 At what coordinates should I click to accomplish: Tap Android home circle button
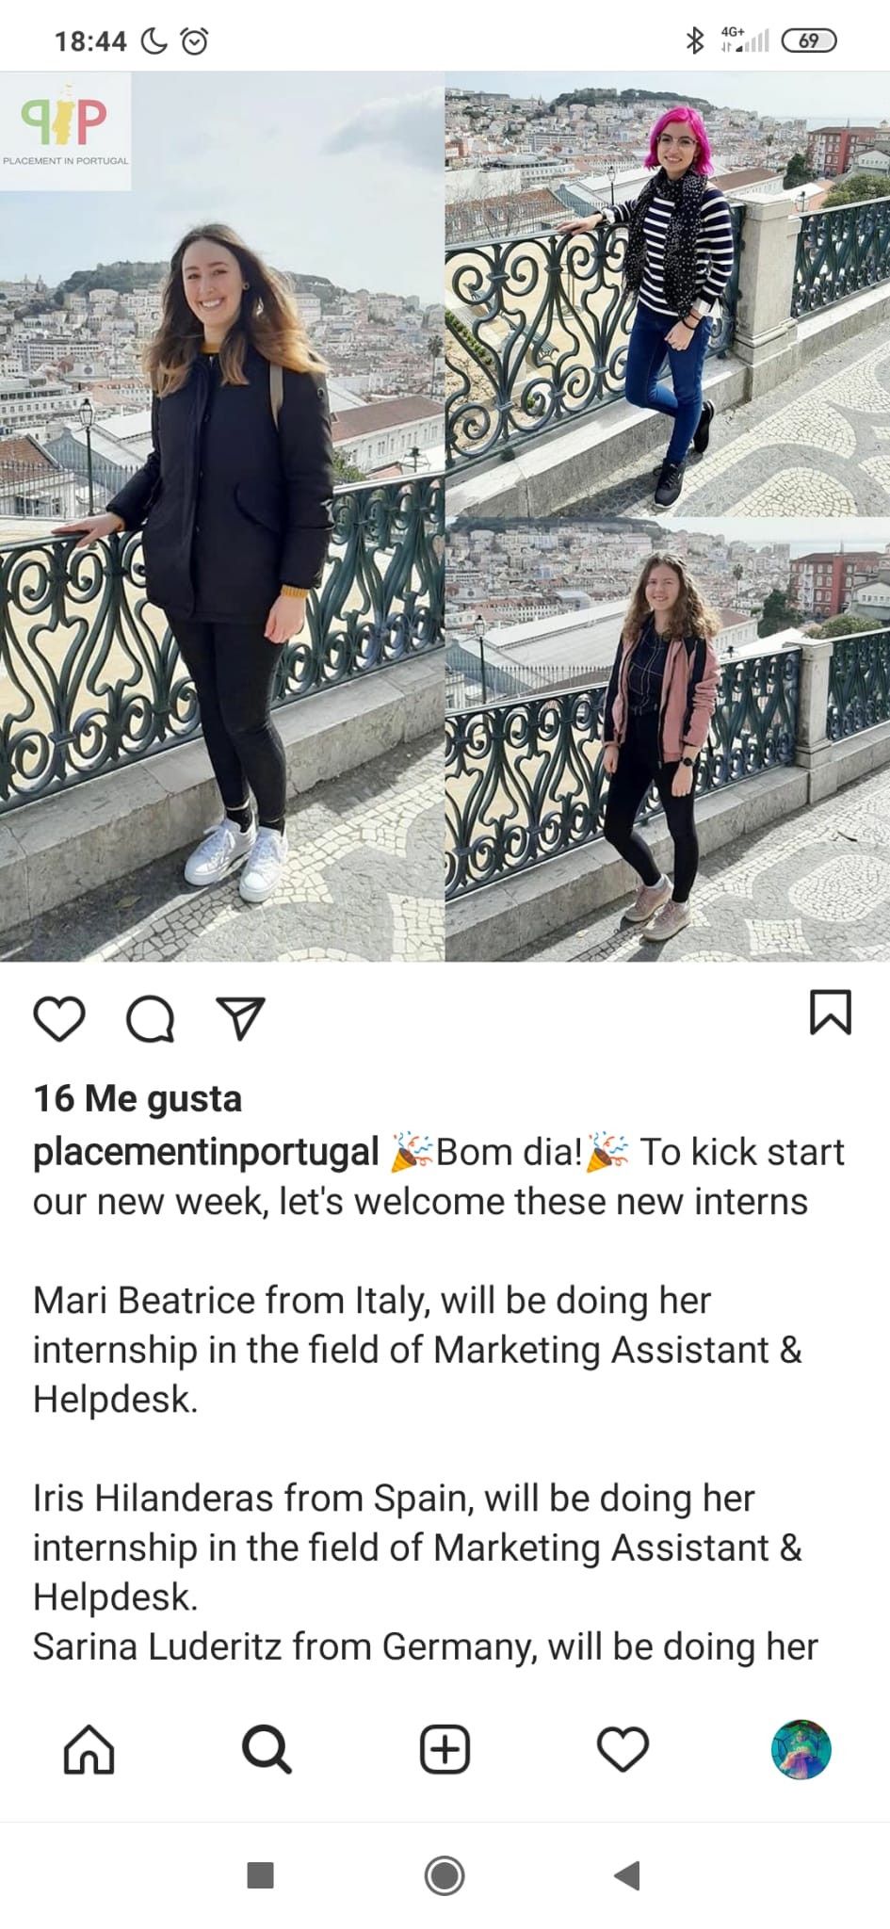coord(445,1875)
